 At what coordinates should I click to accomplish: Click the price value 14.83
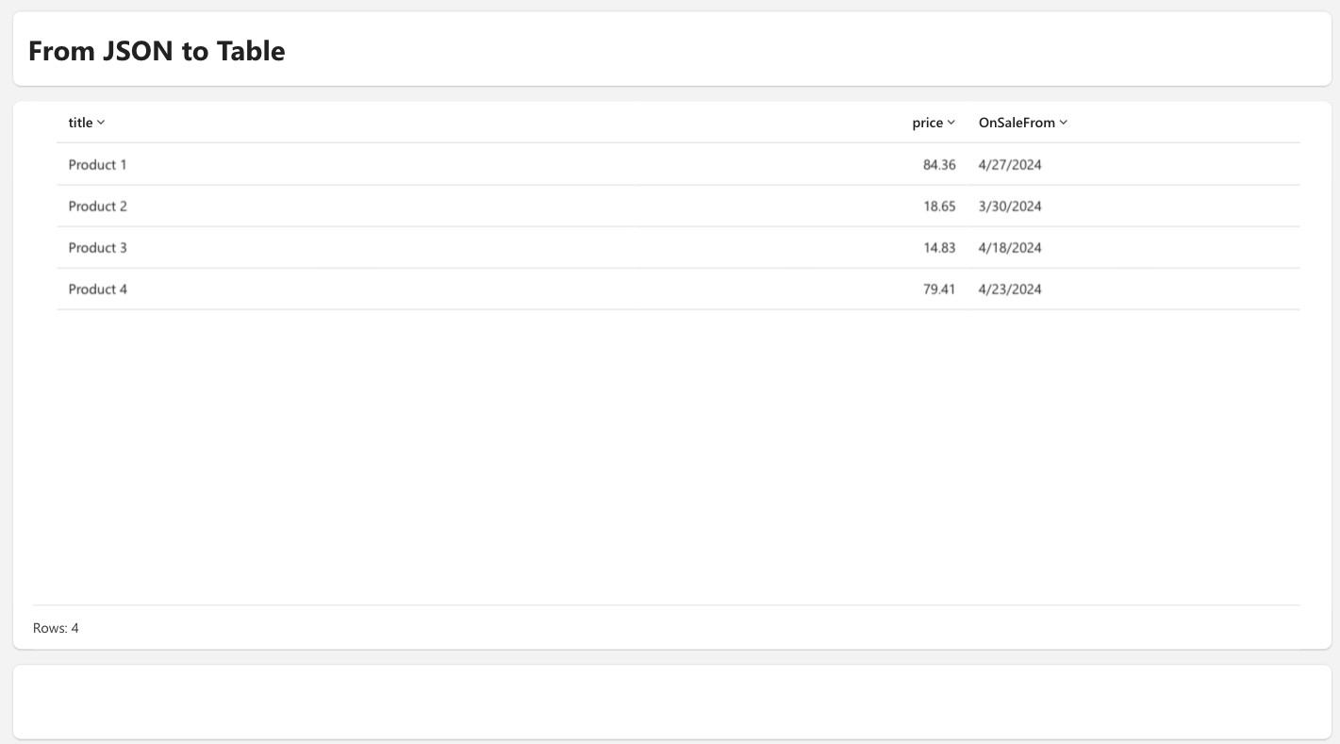[x=939, y=248]
